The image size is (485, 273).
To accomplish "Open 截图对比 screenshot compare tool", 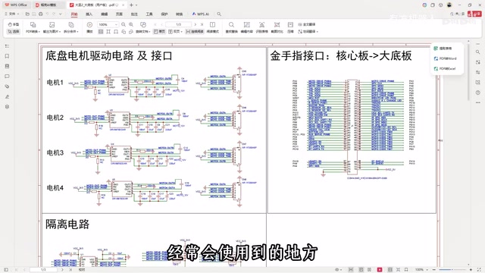I will coord(277,27).
